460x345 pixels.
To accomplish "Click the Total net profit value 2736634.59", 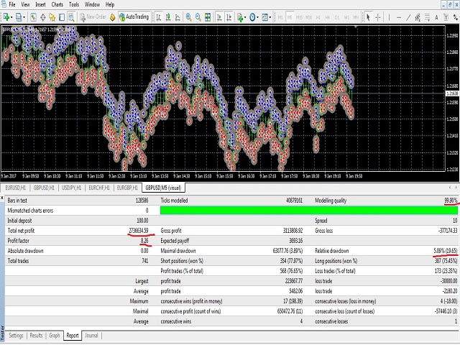I will click(139, 231).
